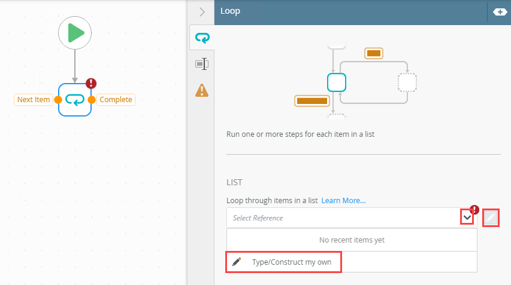The image size is (511, 285).
Task: Click the Complete branch label
Action: [116, 100]
